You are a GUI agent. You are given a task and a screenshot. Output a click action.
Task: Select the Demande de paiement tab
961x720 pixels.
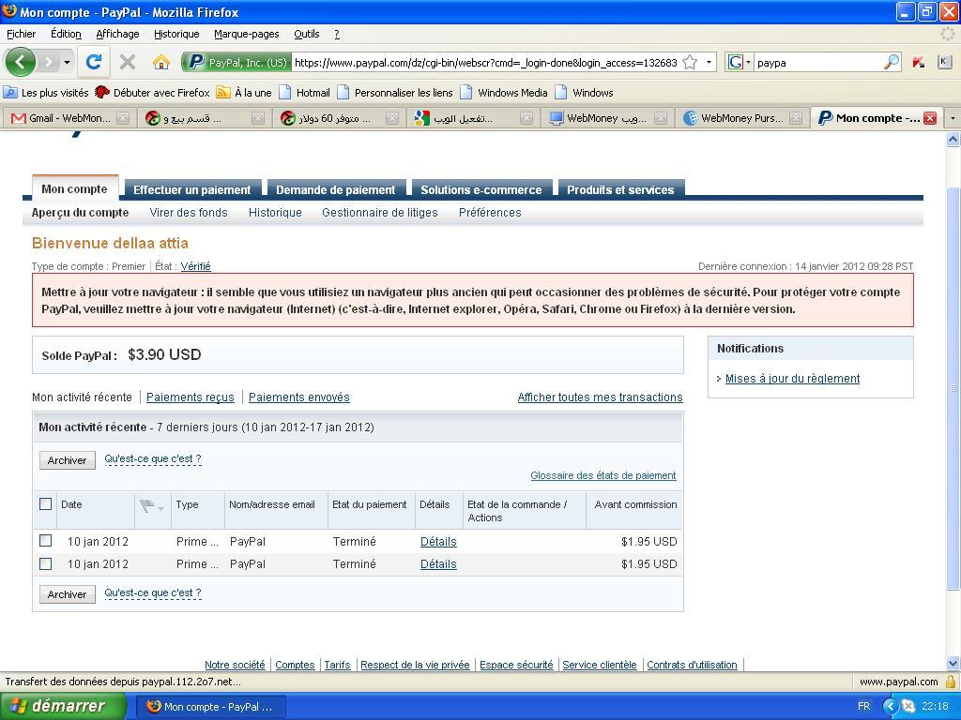335,189
